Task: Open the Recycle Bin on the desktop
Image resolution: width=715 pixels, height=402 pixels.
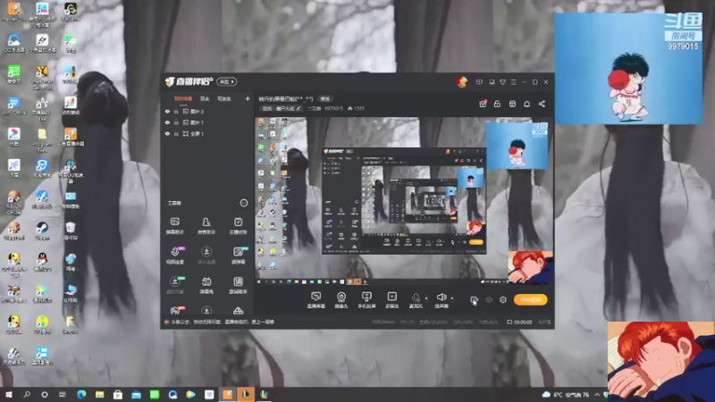Action: point(71,230)
